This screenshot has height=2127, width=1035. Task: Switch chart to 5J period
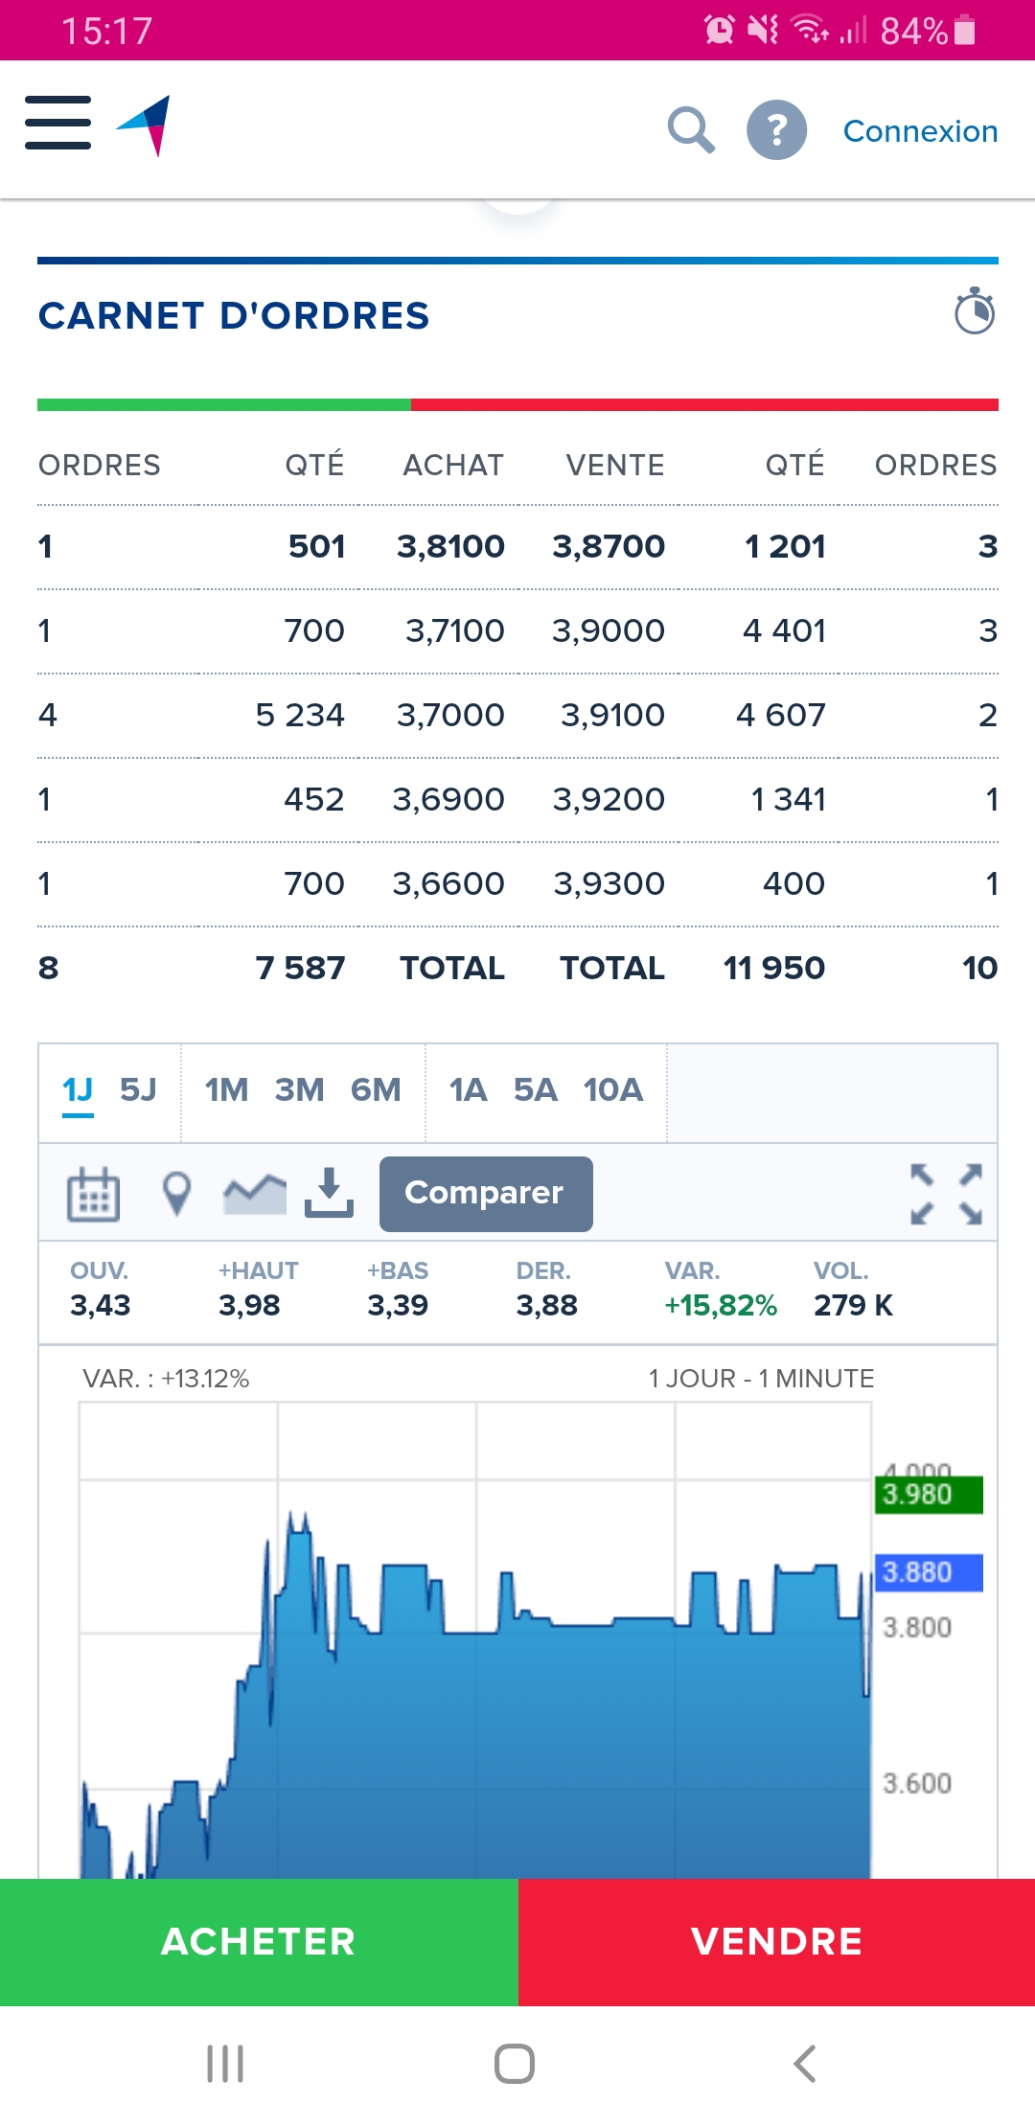pyautogui.click(x=138, y=1090)
